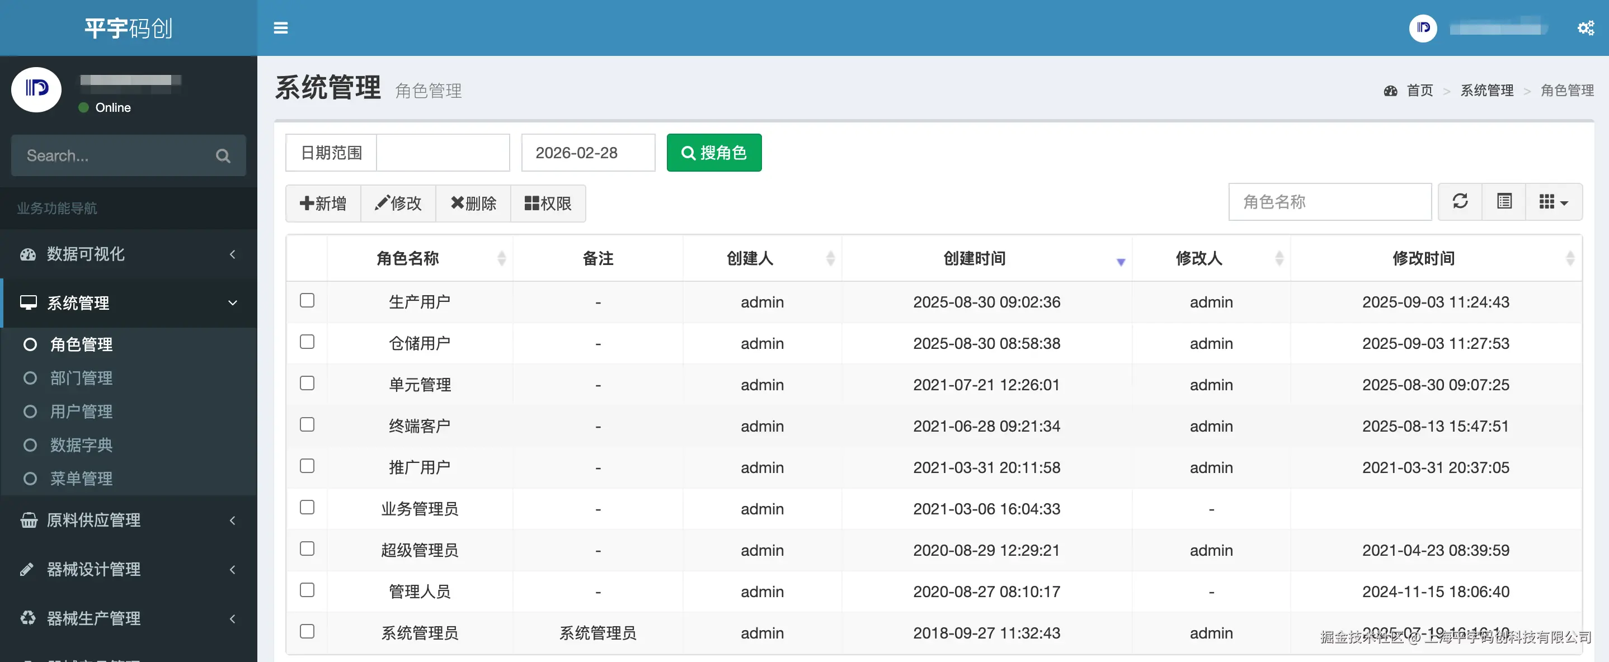Select 用户管理 in the sidebar menu
The image size is (1609, 662).
[x=82, y=411]
